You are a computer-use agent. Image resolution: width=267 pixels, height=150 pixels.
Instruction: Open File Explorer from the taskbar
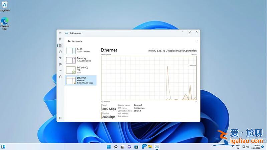click(x=150, y=147)
